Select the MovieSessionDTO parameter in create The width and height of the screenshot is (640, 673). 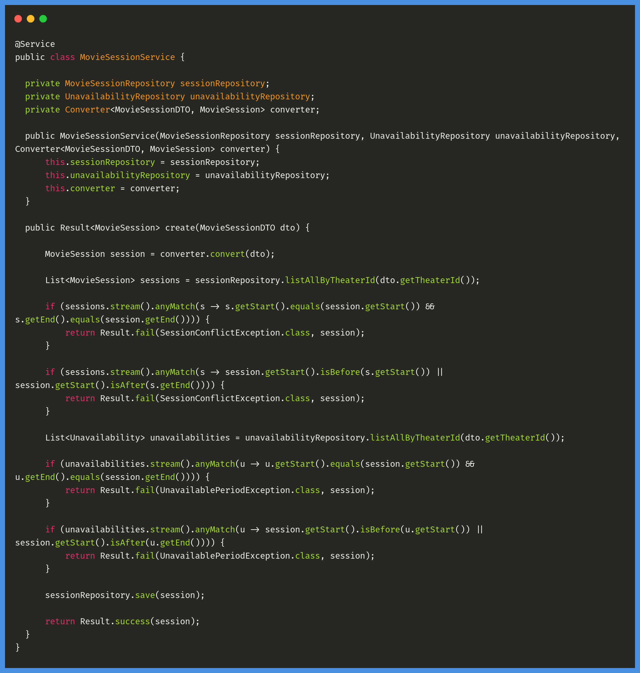[x=237, y=227]
